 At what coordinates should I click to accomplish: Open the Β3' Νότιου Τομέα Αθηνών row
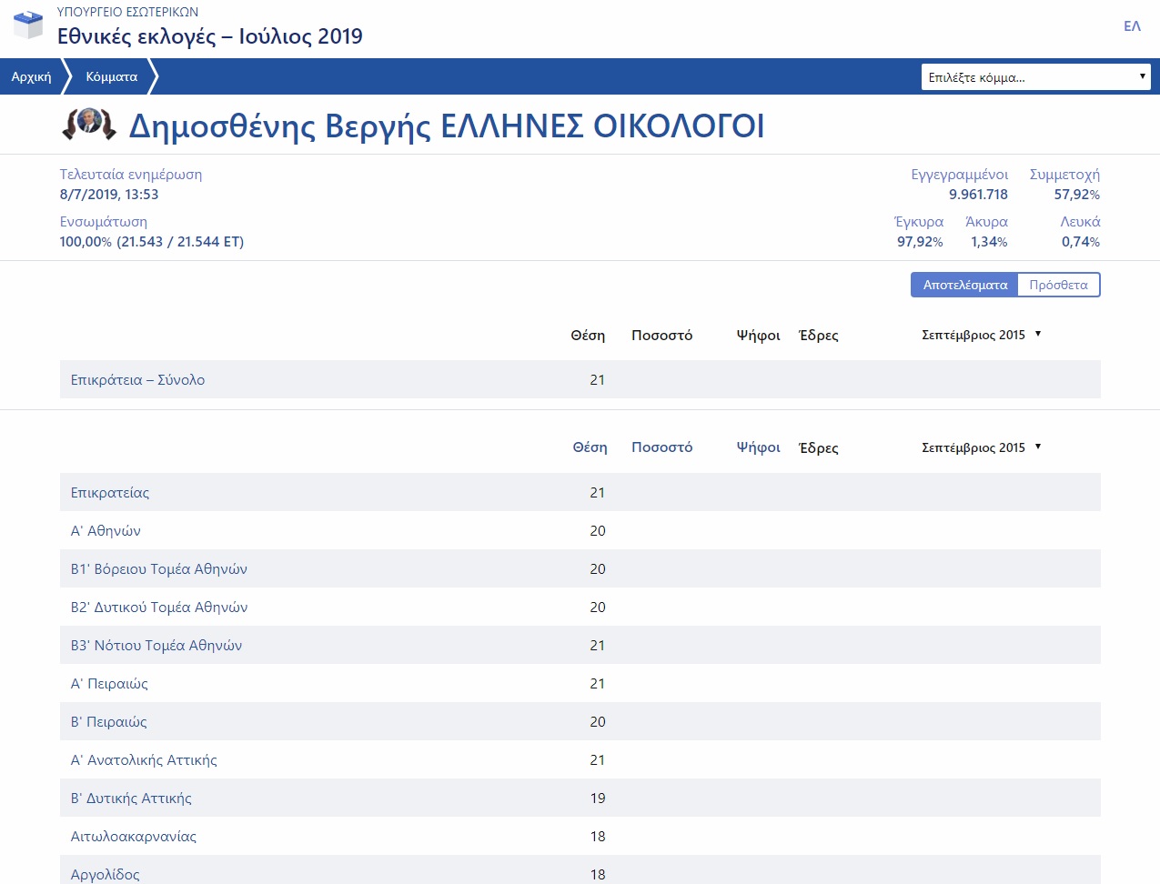[156, 646]
